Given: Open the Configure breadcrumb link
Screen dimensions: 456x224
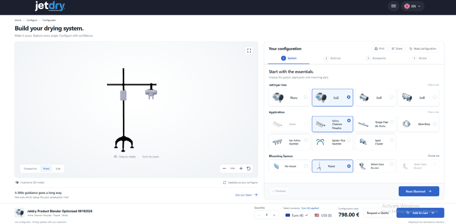Looking at the screenshot, I should [32, 20].
